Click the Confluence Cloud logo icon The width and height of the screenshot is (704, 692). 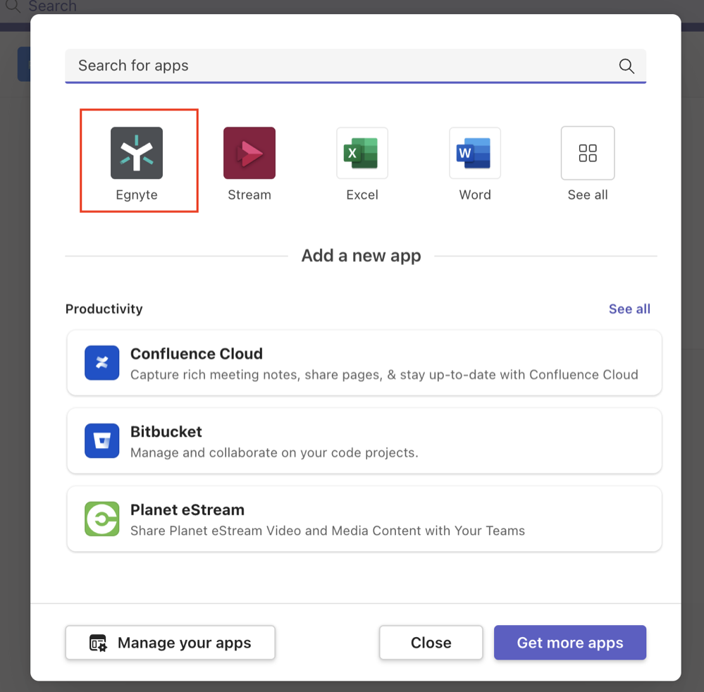[x=102, y=362]
